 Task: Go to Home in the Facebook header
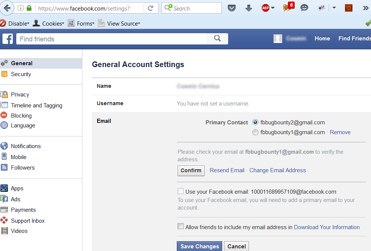point(322,38)
